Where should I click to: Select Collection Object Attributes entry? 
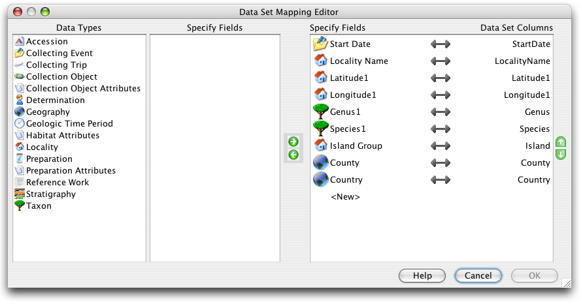(x=83, y=88)
